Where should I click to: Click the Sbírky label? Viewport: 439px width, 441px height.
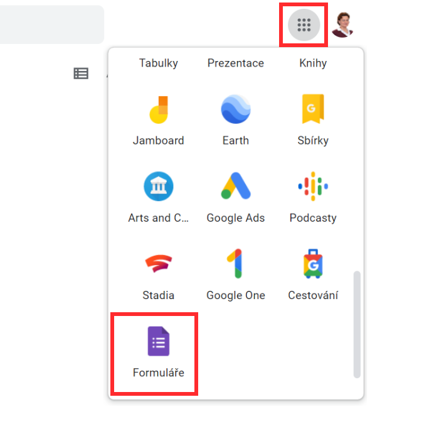point(313,140)
